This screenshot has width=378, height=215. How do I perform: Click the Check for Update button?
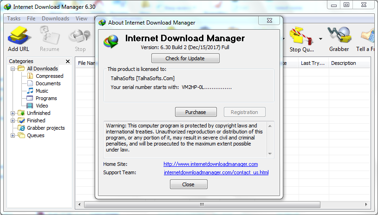[x=185, y=58]
